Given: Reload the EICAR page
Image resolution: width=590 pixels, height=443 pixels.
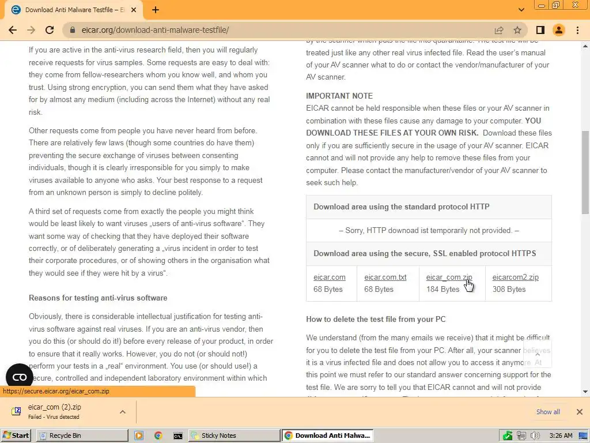Looking at the screenshot, I should tap(50, 30).
